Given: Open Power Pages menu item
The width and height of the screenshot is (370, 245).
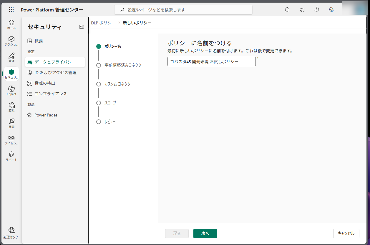Looking at the screenshot, I should pos(55,115).
